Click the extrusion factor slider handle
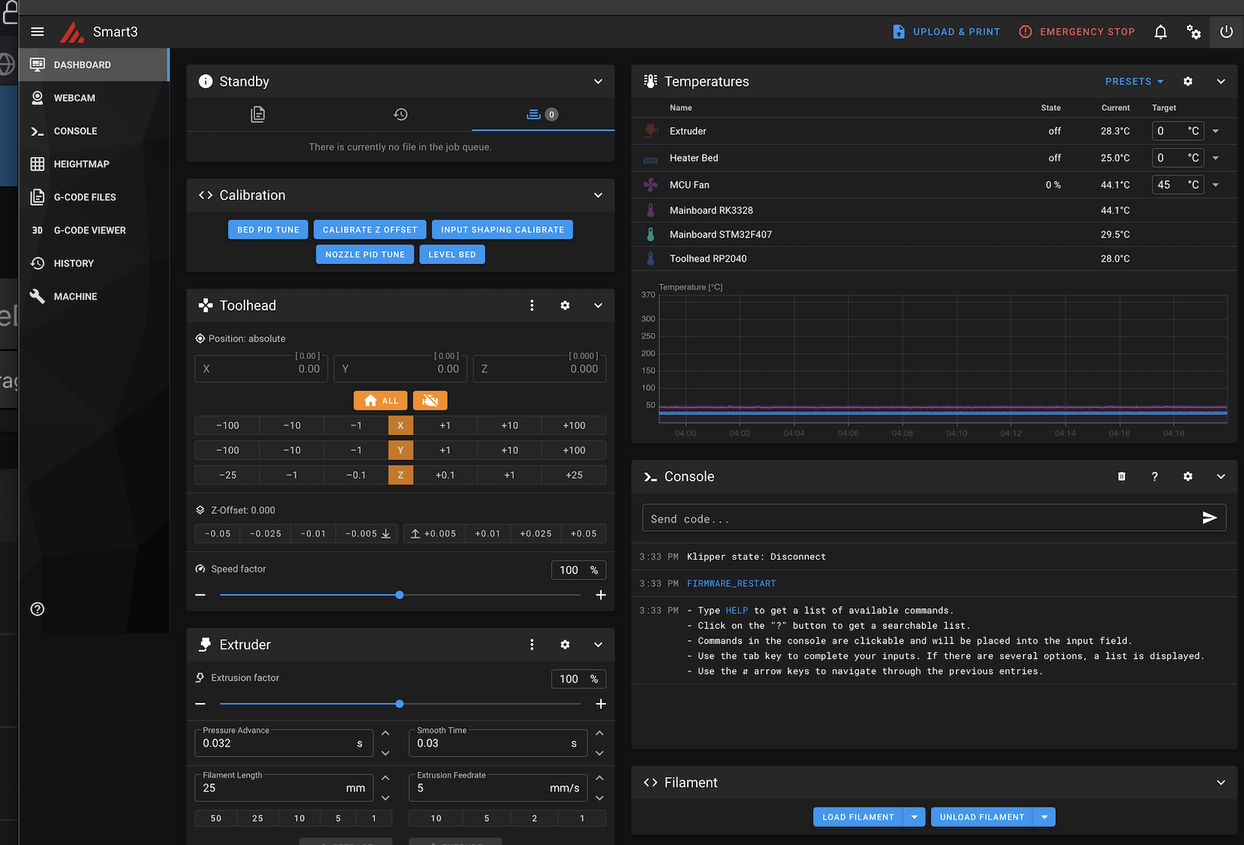 coord(399,704)
